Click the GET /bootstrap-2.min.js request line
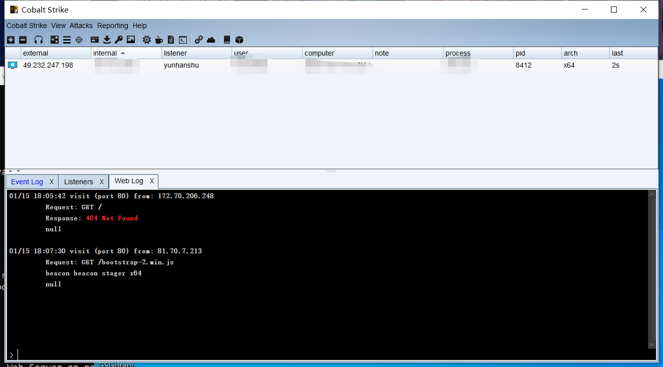 (110, 262)
